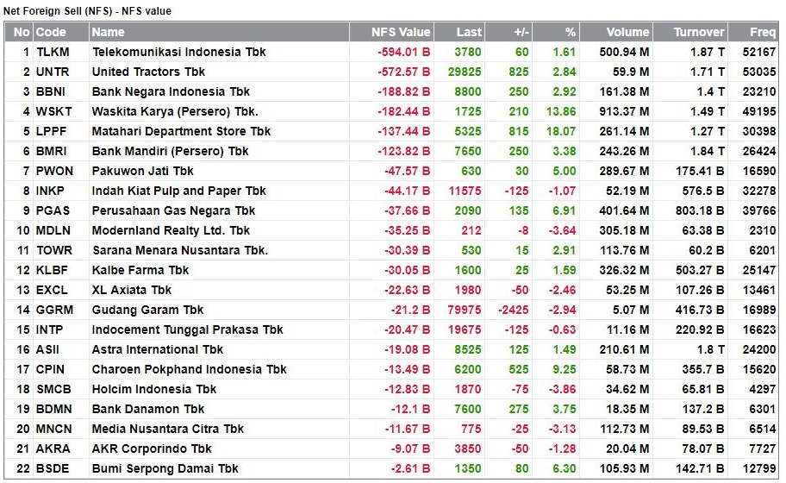The image size is (786, 483).
Task: Click the 53035 frequency cell
Action: [759, 72]
